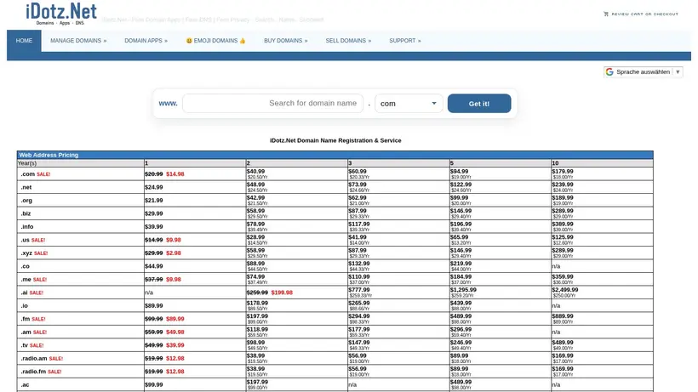Click the .ac row label

click(25, 385)
